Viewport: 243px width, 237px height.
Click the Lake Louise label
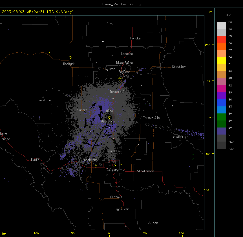5,136
